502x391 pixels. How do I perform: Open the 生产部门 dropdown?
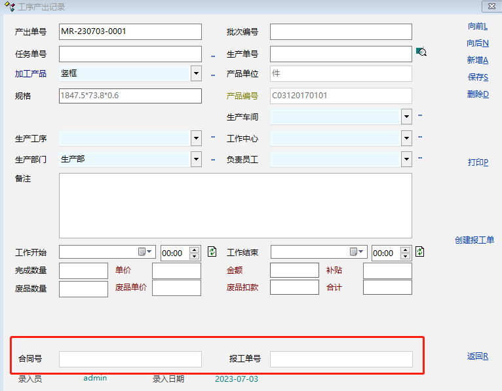tap(196, 159)
